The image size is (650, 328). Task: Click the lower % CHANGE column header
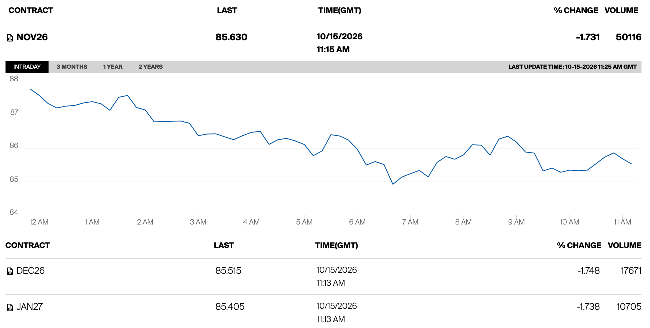tap(579, 245)
